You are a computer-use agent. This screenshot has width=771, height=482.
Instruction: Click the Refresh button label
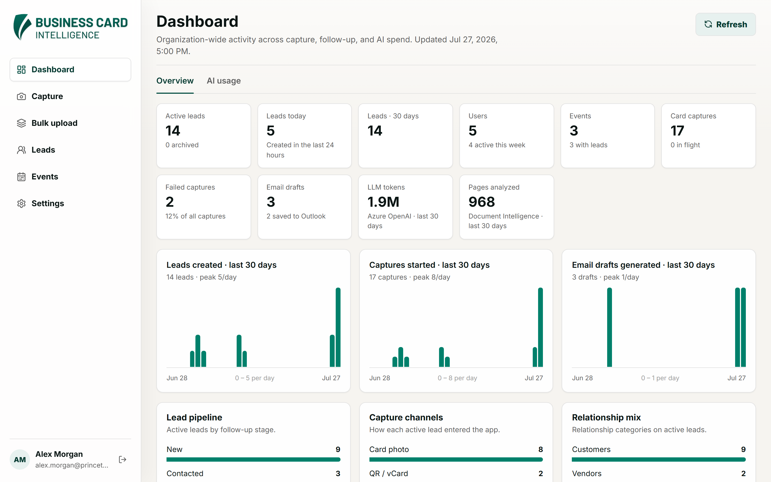pyautogui.click(x=731, y=24)
